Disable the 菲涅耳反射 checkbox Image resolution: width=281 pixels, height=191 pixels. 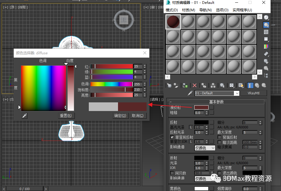point(172,137)
